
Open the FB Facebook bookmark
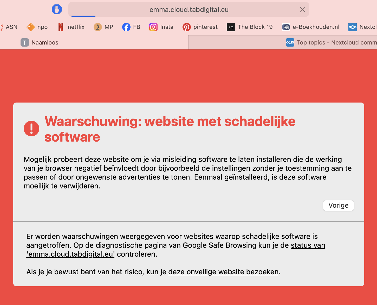[x=131, y=27]
